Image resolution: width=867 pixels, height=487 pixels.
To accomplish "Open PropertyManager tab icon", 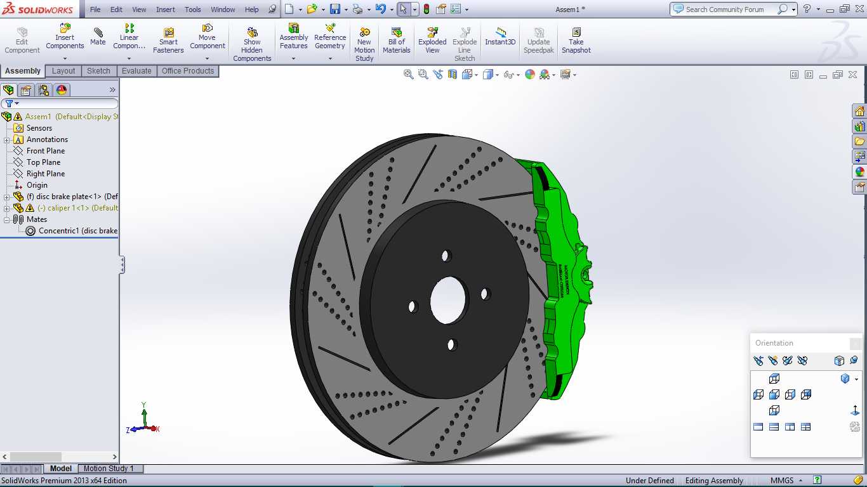I will (x=26, y=90).
